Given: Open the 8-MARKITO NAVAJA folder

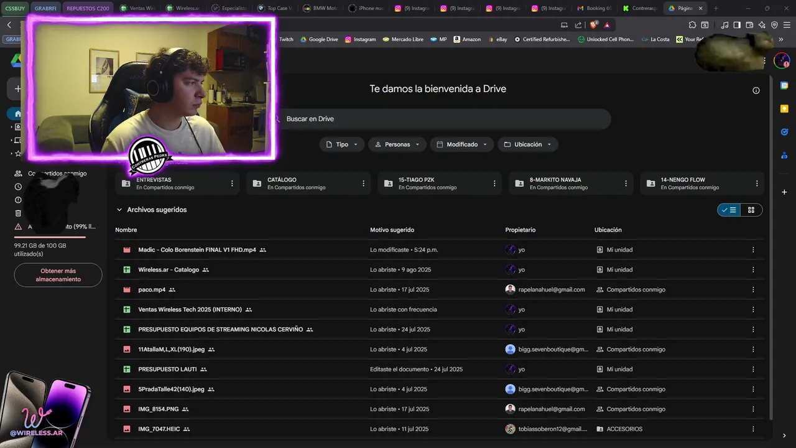Looking at the screenshot, I should tap(571, 184).
